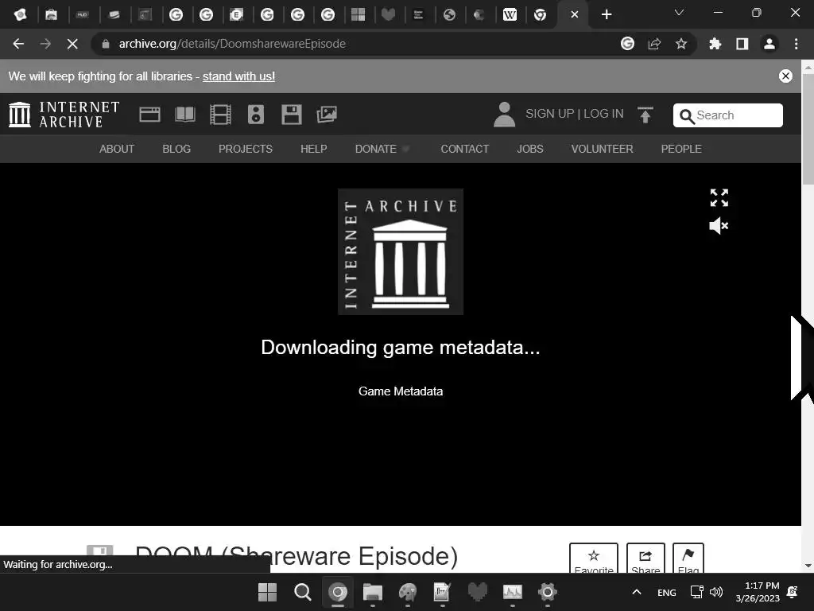Stop the page loading in Chrome
This screenshot has width=814, height=611.
click(72, 45)
